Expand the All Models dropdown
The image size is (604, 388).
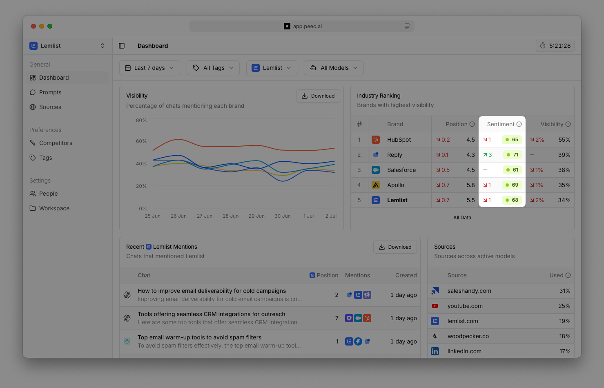coord(333,67)
